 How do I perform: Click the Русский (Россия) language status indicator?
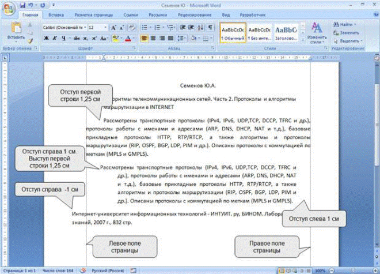[108, 270]
